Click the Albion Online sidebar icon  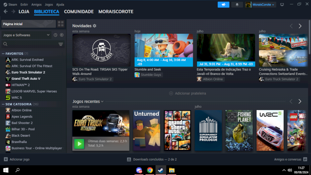point(8,110)
